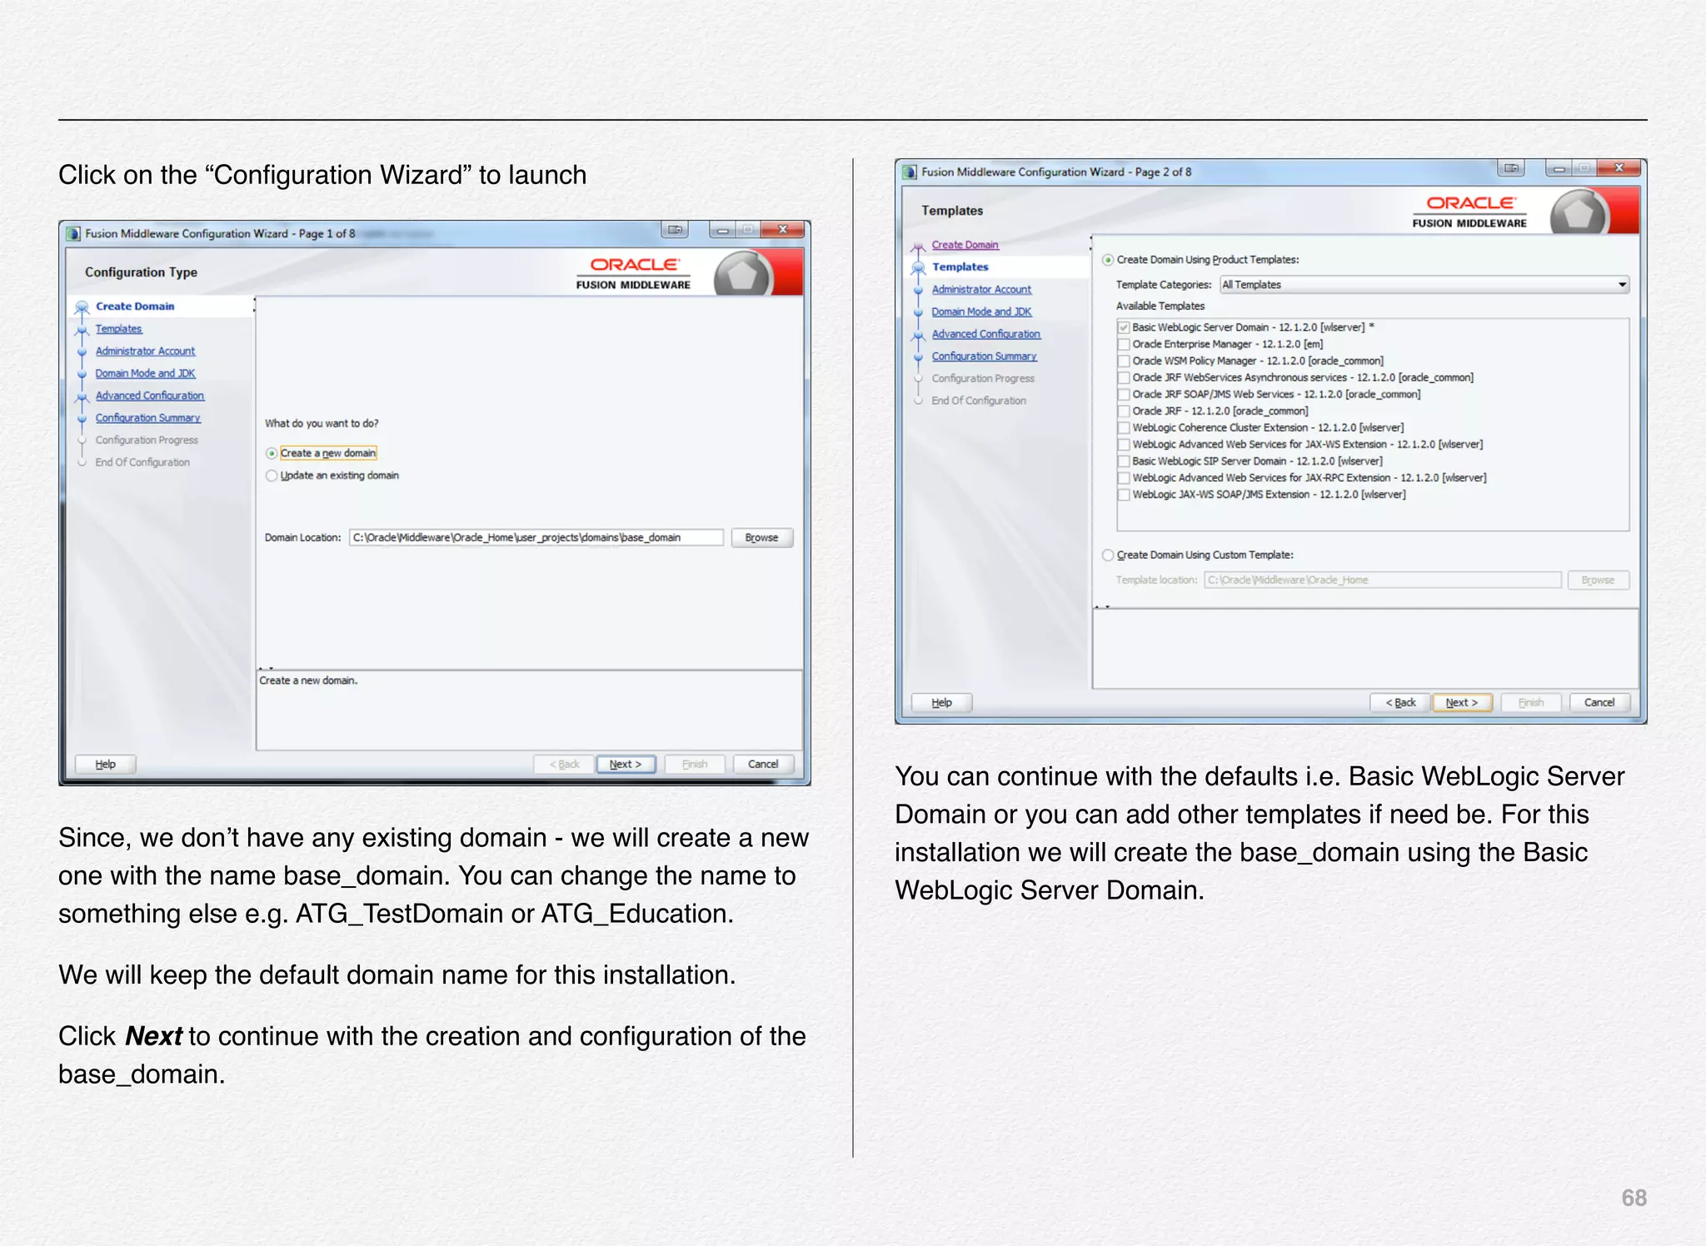Open Advanced Configuration in Page 2 wizard sidebar
1706x1246 pixels.
click(x=985, y=334)
